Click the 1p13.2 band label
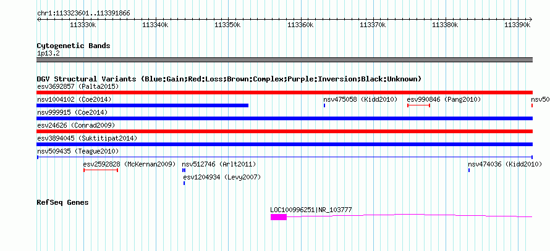This screenshot has height=251, width=550. pos(48,53)
